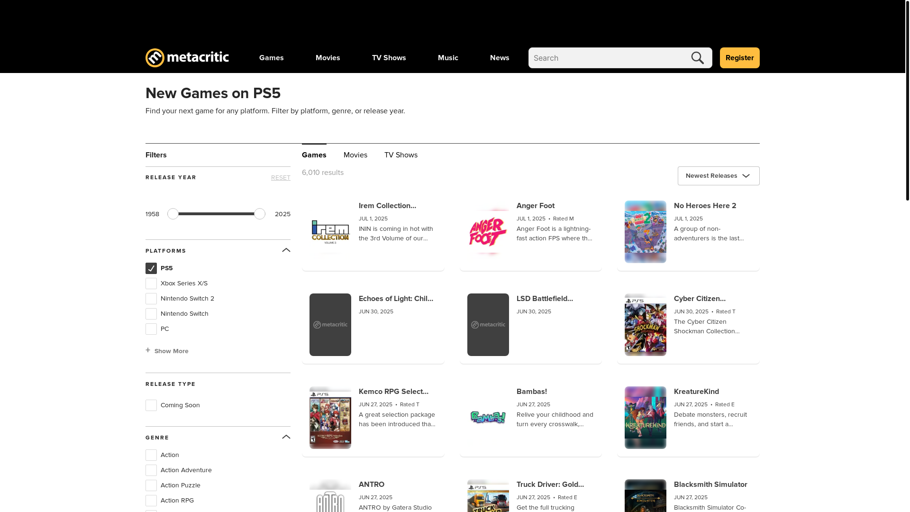Click the release year slider track
Viewport: 910px width, 512px height.
tap(216, 214)
